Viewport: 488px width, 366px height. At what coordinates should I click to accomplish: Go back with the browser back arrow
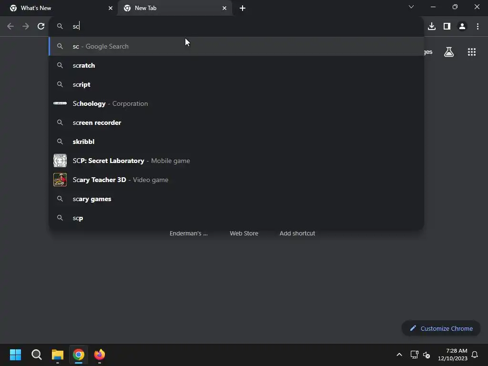point(10,26)
